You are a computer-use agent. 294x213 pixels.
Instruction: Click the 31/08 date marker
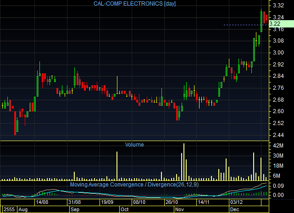point(75,202)
